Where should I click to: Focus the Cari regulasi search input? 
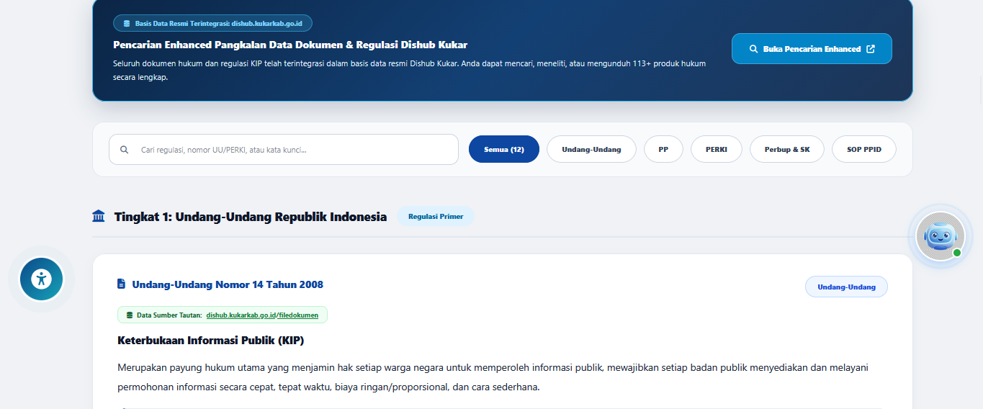pos(284,150)
